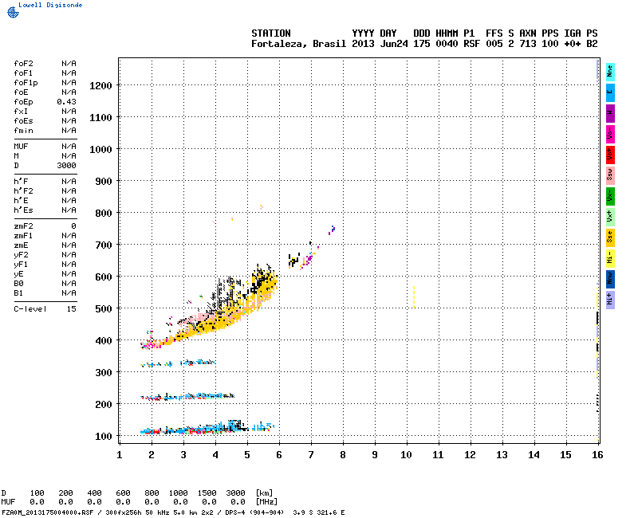Image resolution: width=638 pixels, height=518 pixels.
Task: Select the light green Vx+ legend swatch
Action: pos(610,217)
